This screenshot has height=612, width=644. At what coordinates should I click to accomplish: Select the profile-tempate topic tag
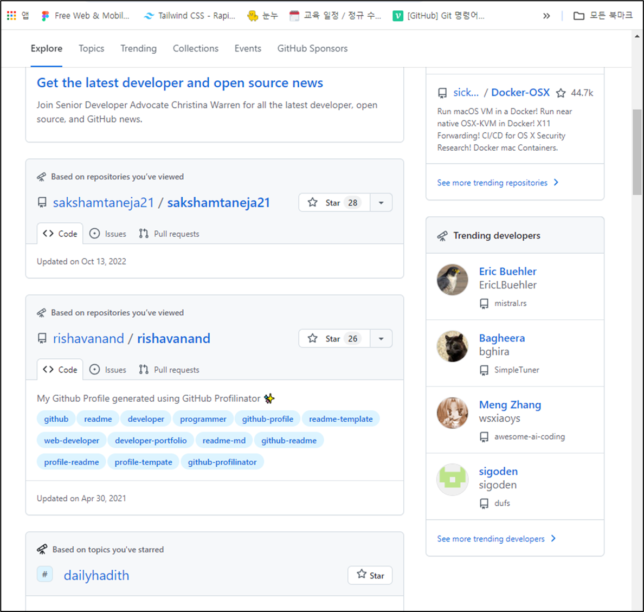click(143, 462)
